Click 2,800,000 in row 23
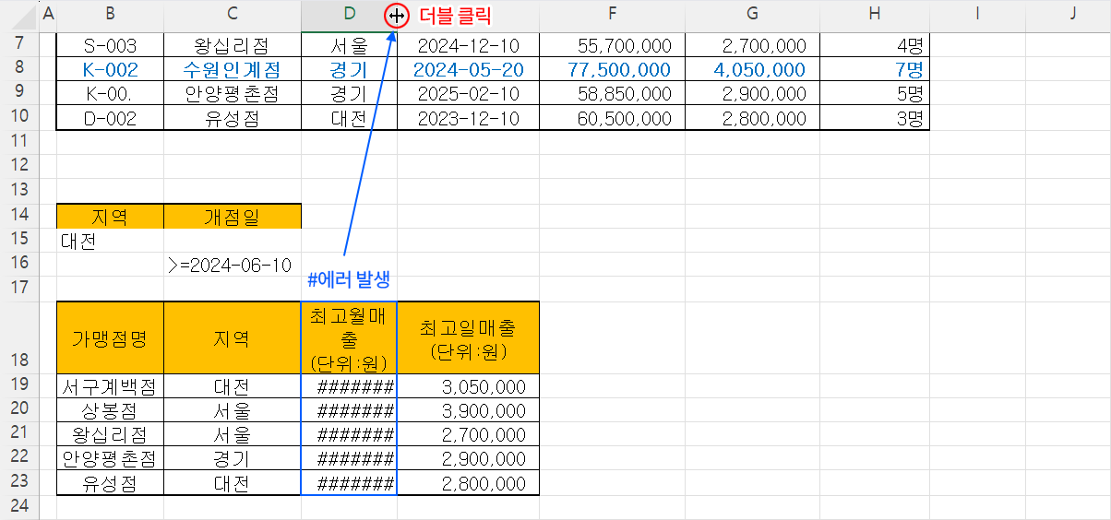The image size is (1111, 520). (x=469, y=482)
